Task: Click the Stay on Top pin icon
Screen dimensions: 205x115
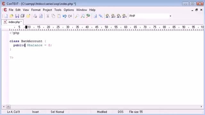Action: 101,16
